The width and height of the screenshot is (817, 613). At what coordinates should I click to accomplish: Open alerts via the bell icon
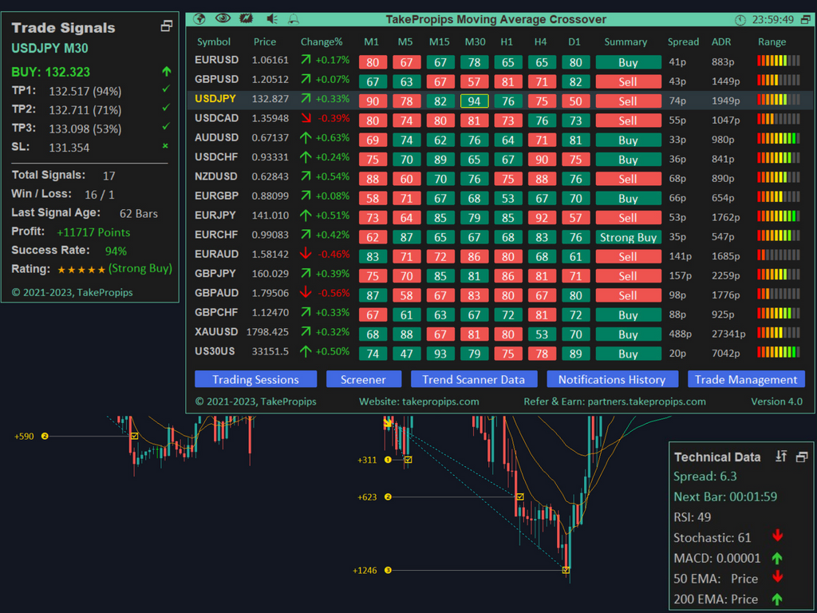293,18
